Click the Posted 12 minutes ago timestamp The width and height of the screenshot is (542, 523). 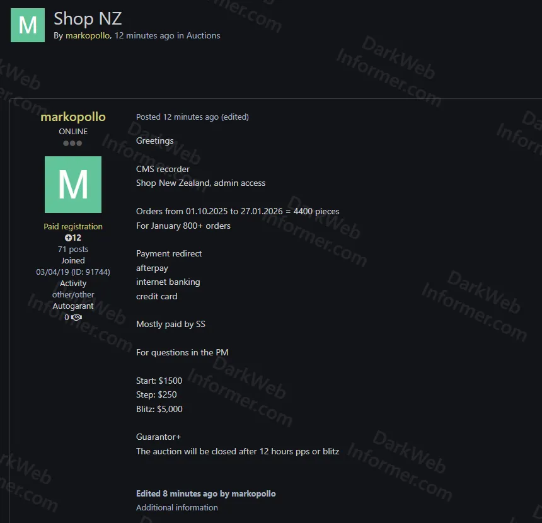point(176,117)
